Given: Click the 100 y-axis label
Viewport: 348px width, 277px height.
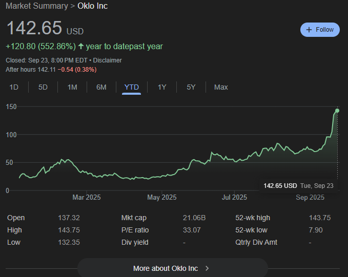Looking at the screenshot, I should click(x=11, y=135).
